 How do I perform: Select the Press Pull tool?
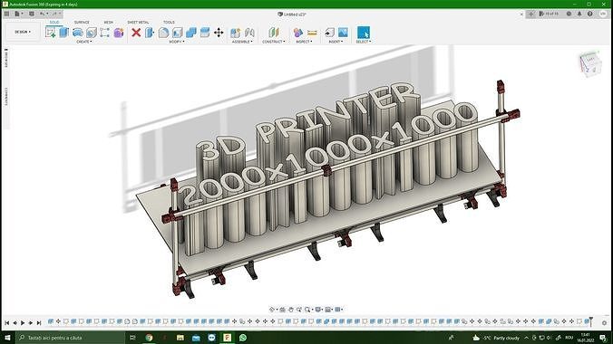(x=150, y=33)
